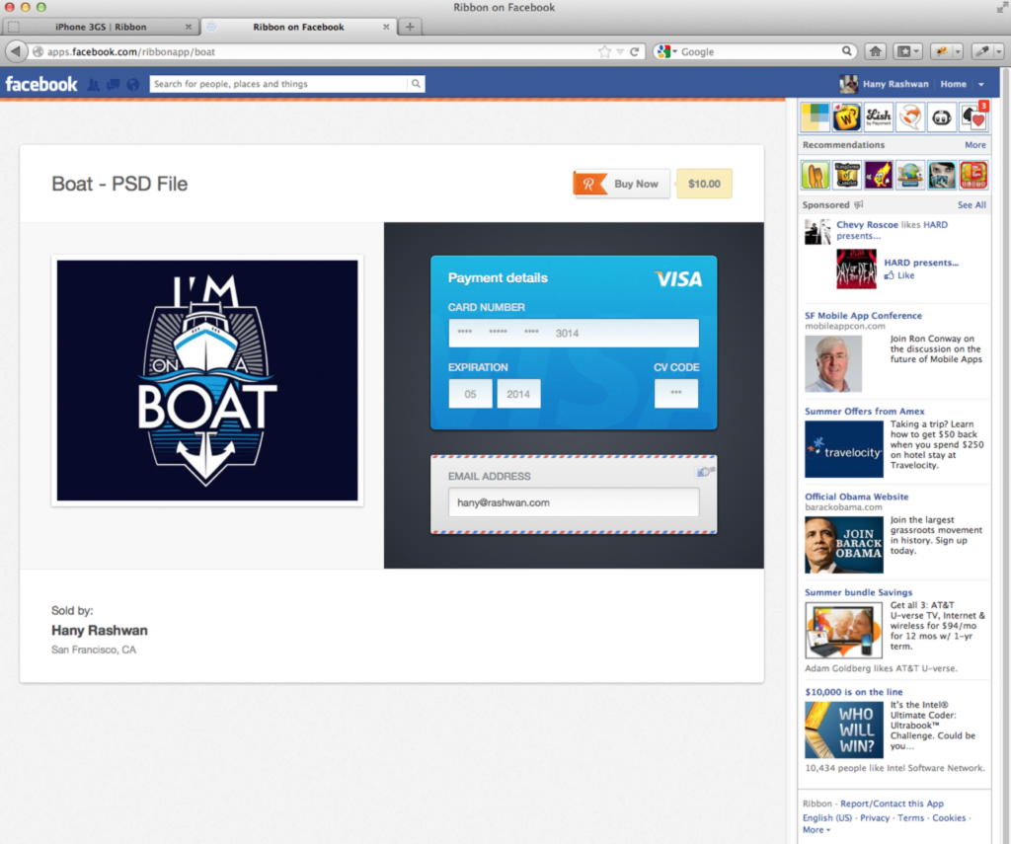The height and width of the screenshot is (844, 1011).
Task: Open the globe game recommended app
Action: tap(909, 175)
